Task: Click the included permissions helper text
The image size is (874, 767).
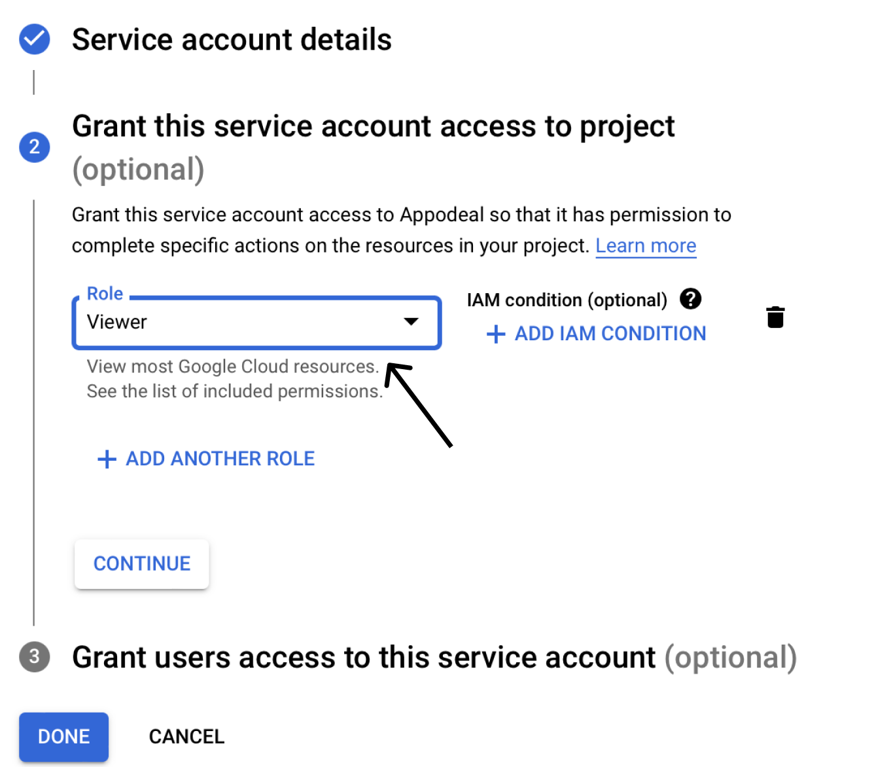Action: [234, 391]
